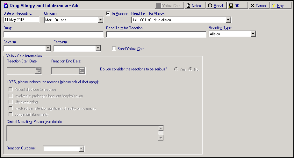Expand the Certainty dropdown
The image size is (294, 158).
click(98, 48)
